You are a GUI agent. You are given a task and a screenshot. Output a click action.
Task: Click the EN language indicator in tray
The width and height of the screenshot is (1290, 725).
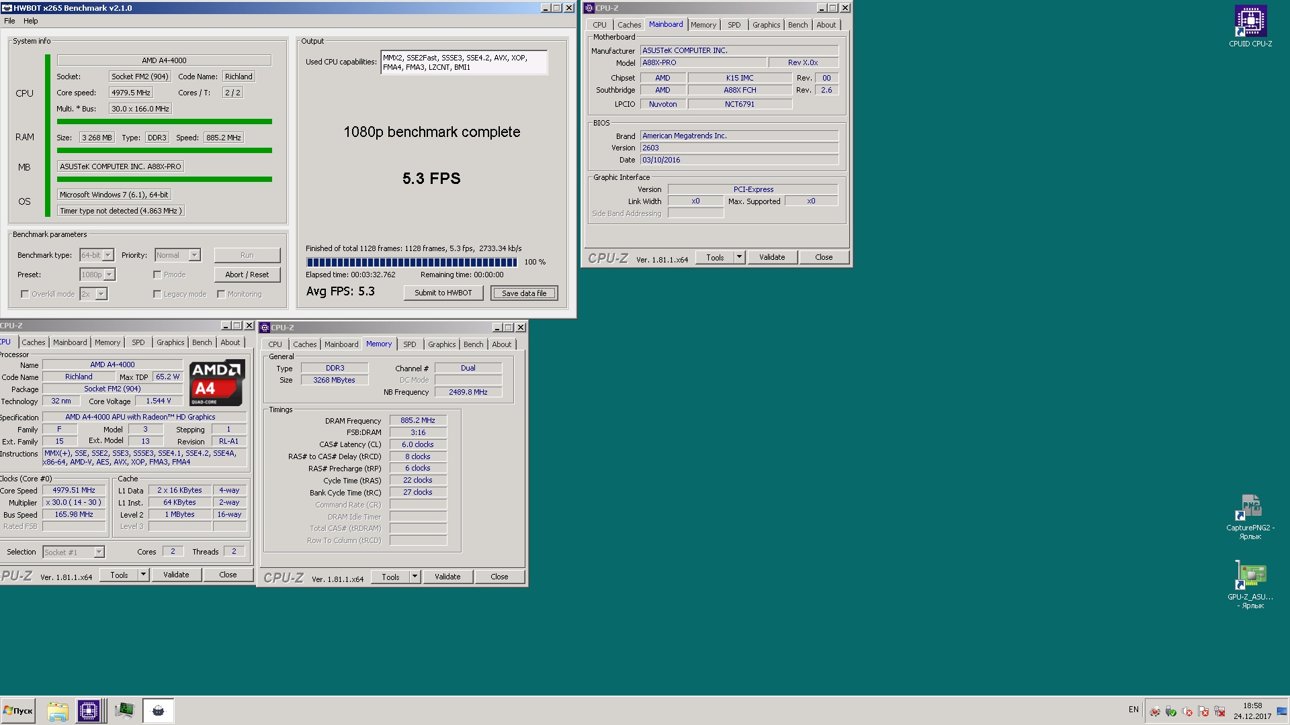[1133, 710]
